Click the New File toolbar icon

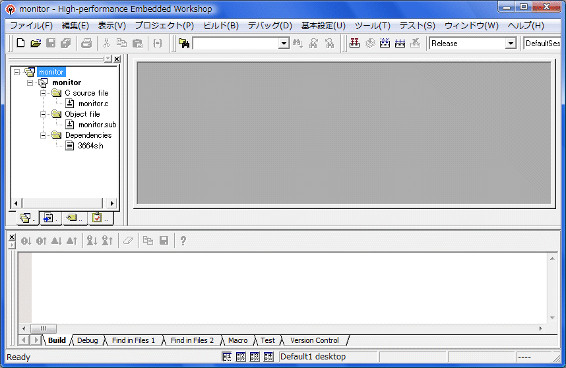click(20, 44)
